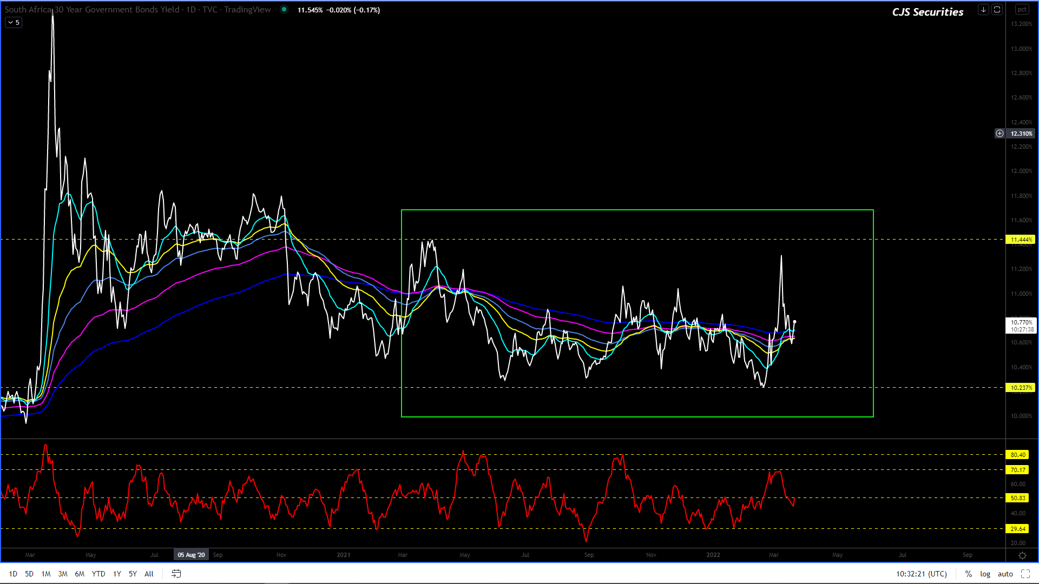
Task: Click the down arrow button near CJS Securities
Action: [983, 9]
